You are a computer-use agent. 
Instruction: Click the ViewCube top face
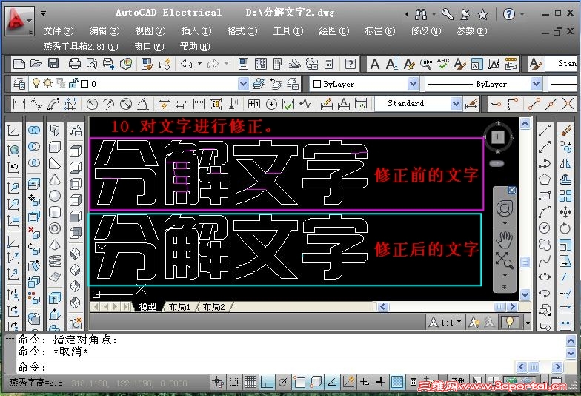tap(498, 137)
